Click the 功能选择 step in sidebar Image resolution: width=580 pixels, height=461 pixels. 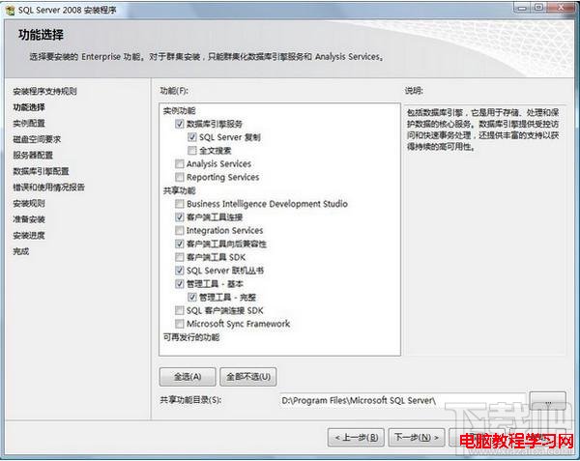(29, 107)
